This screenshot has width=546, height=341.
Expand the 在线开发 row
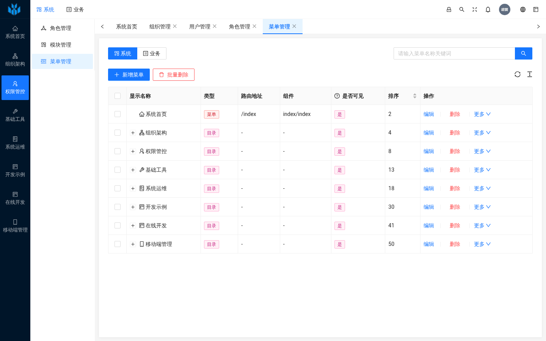coord(133,225)
